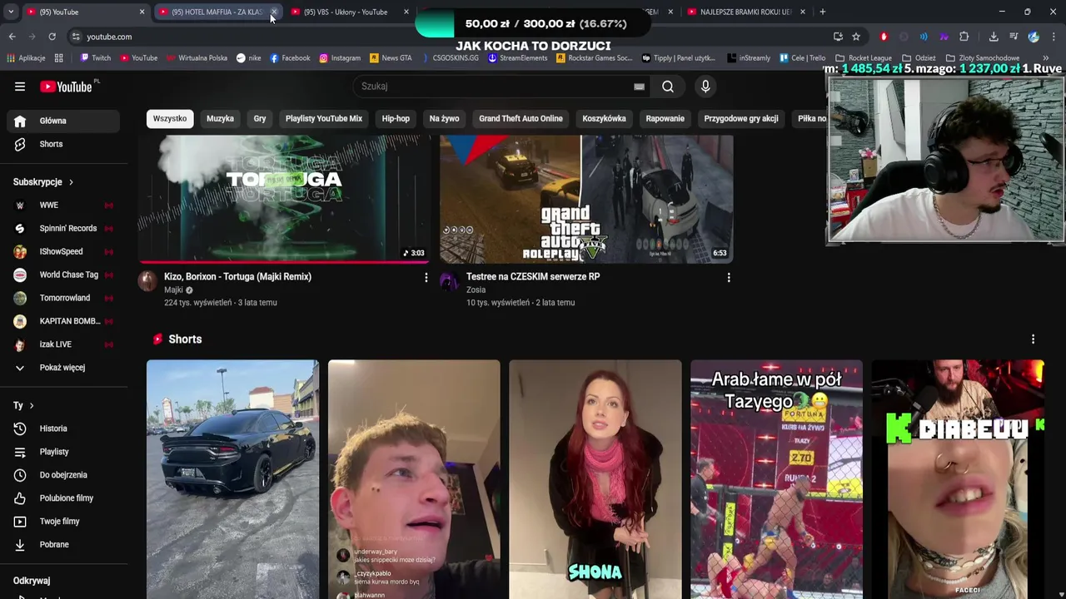This screenshot has height=599, width=1066.
Task: Open the black Dodge car Short
Action: [x=232, y=479]
